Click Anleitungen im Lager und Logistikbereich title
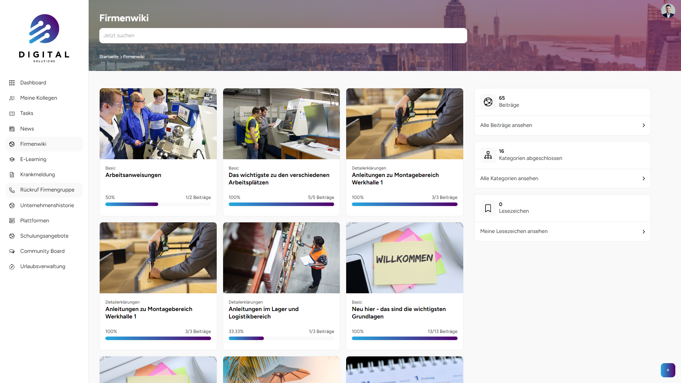Image resolution: width=681 pixels, height=383 pixels. click(264, 313)
